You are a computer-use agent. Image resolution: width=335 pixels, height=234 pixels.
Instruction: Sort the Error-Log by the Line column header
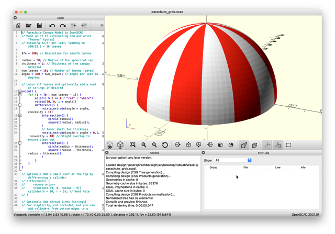(x=278, y=168)
